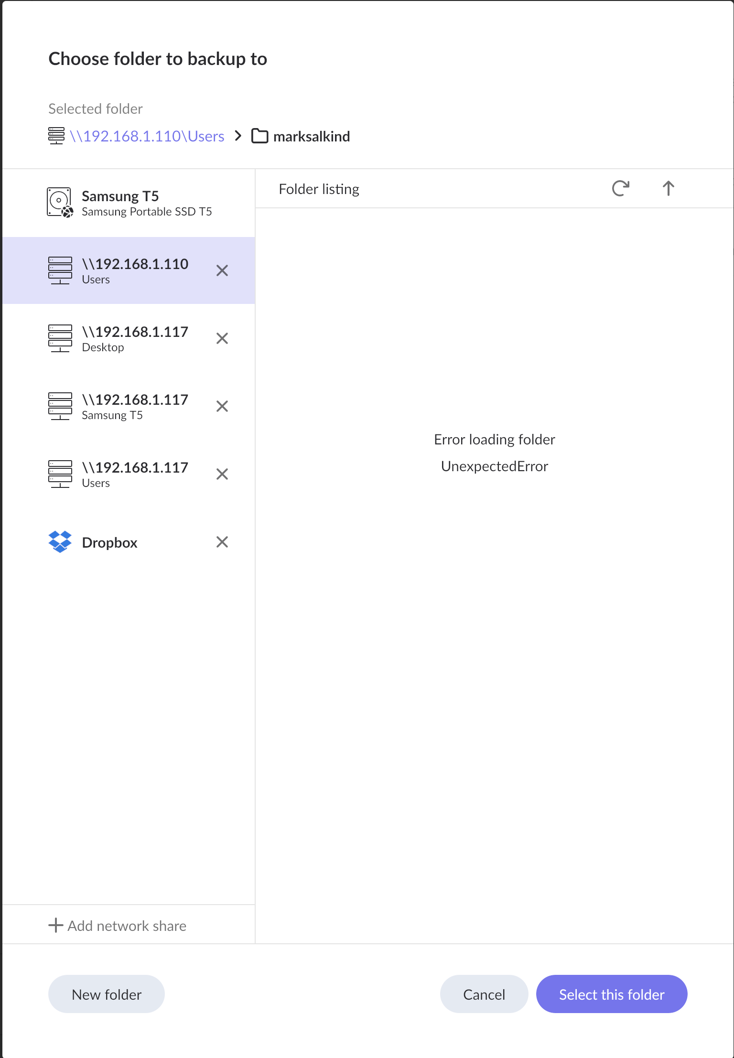Remove the 192.168.1.117 Samsung T5 share
This screenshot has height=1058, width=734.
coord(222,407)
